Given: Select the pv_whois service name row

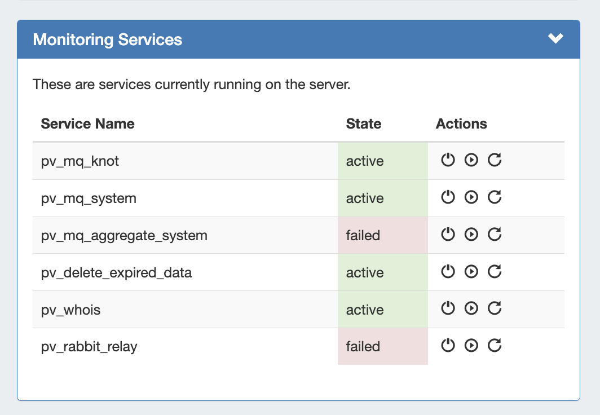Looking at the screenshot, I should [x=70, y=310].
